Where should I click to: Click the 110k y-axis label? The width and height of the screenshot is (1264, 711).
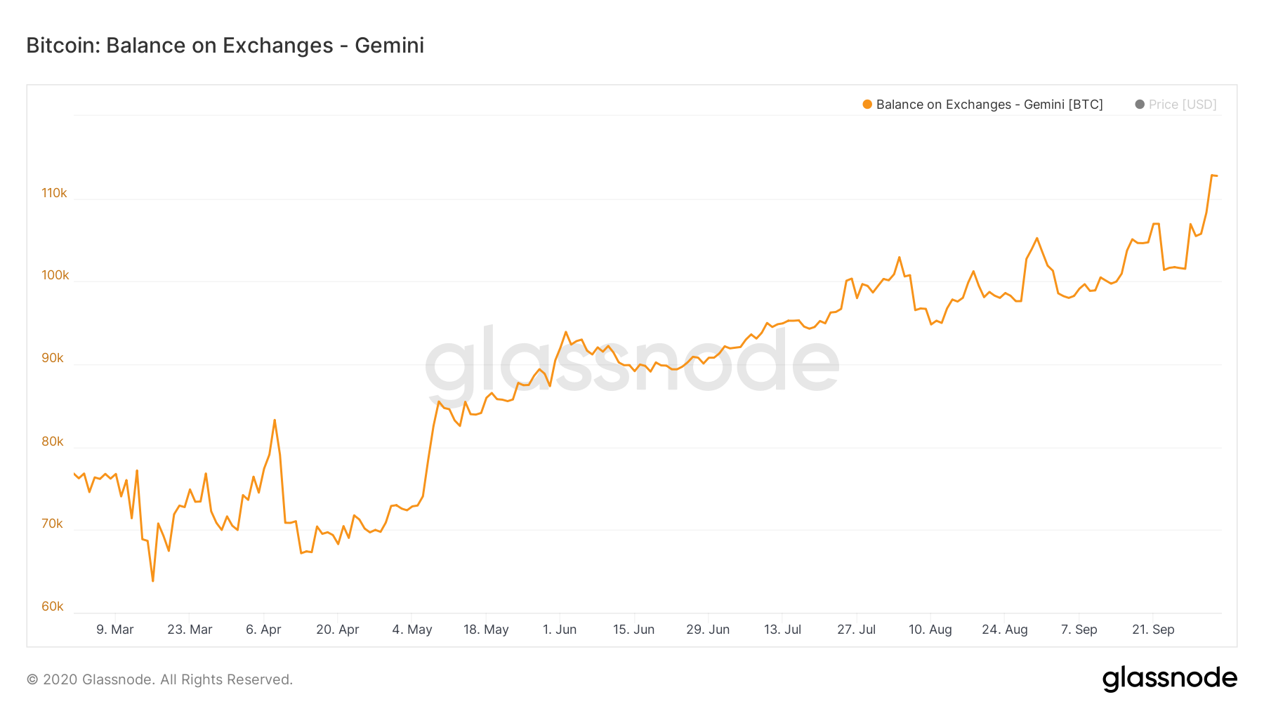tap(54, 193)
